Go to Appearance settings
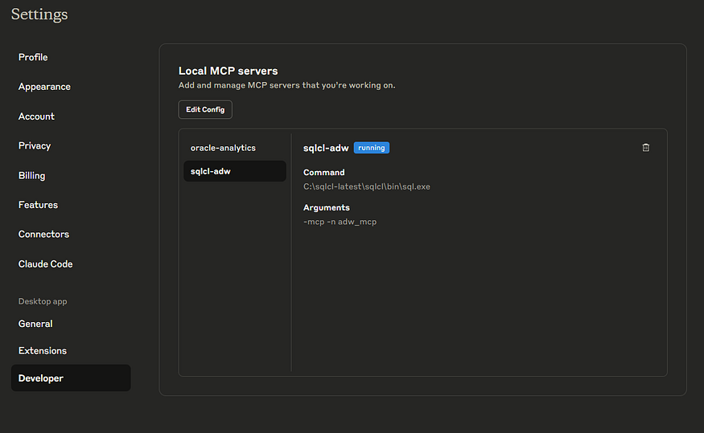 pos(44,87)
